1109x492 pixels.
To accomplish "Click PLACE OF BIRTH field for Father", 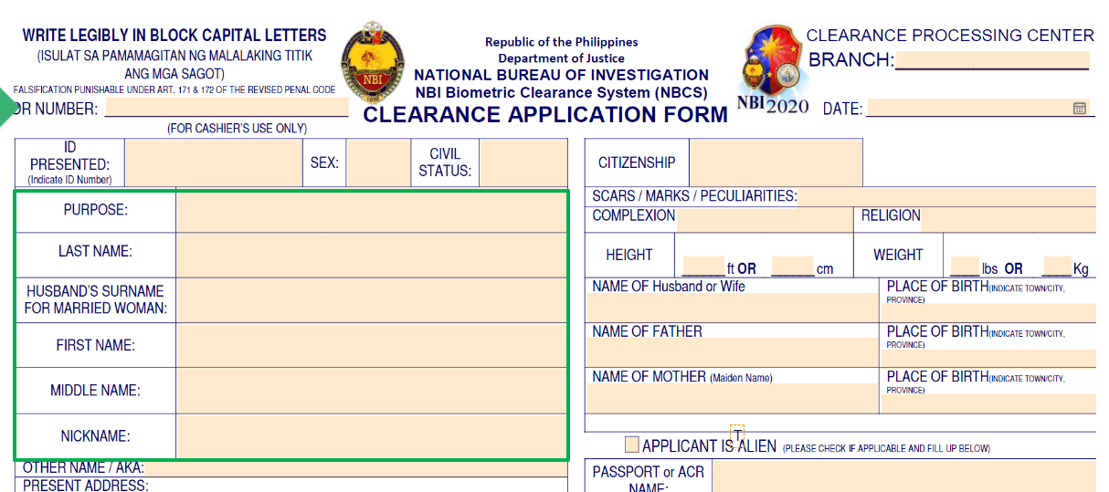I will click(x=988, y=358).
